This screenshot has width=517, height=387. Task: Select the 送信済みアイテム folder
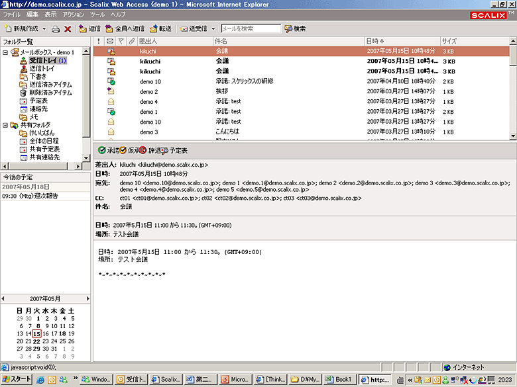(50, 85)
